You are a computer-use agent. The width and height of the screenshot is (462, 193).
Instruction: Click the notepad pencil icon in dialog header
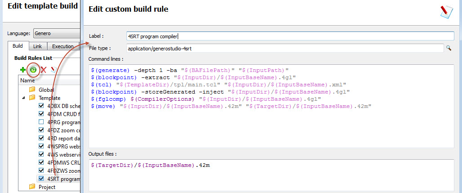(x=446, y=11)
